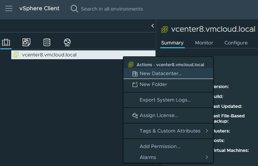This screenshot has width=258, height=166.
Task: Click the Assign License key icon
Action: [x=135, y=115]
